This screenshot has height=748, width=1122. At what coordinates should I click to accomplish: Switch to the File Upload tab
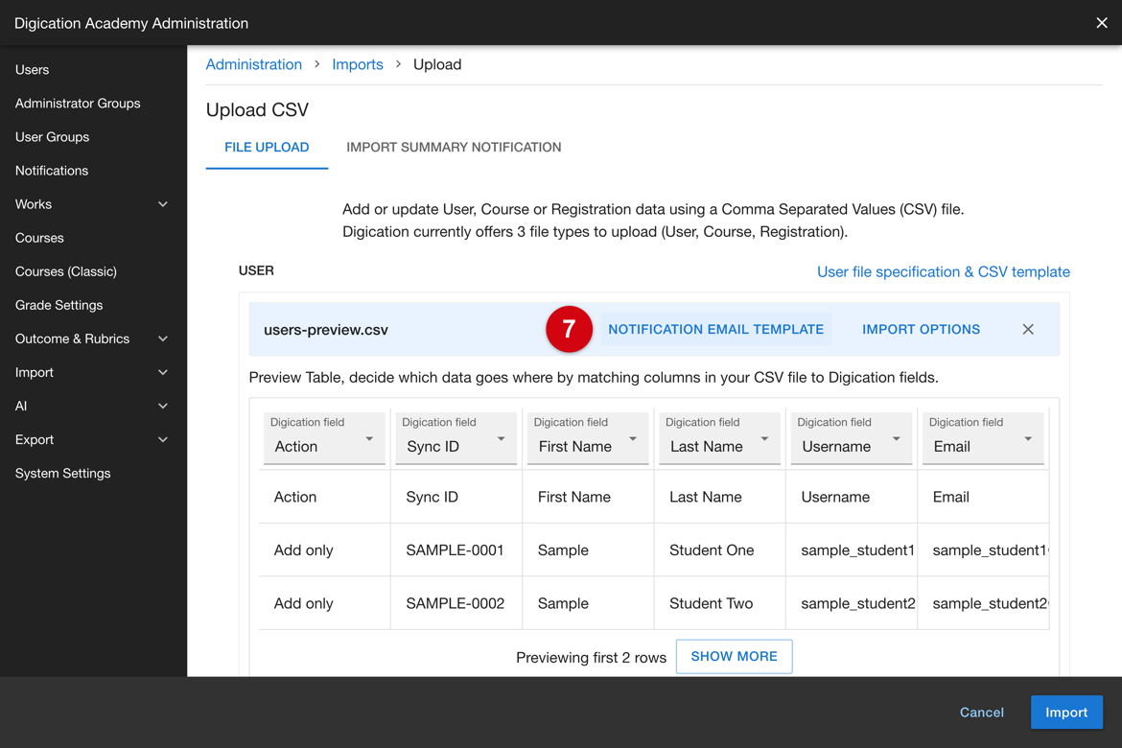coord(267,148)
